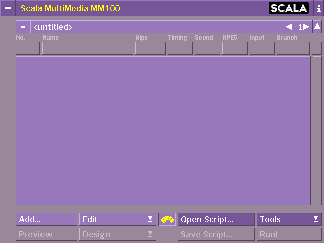Click the vertical scrollbar grip handle
The width and height of the screenshot is (324, 243).
tap(317, 130)
